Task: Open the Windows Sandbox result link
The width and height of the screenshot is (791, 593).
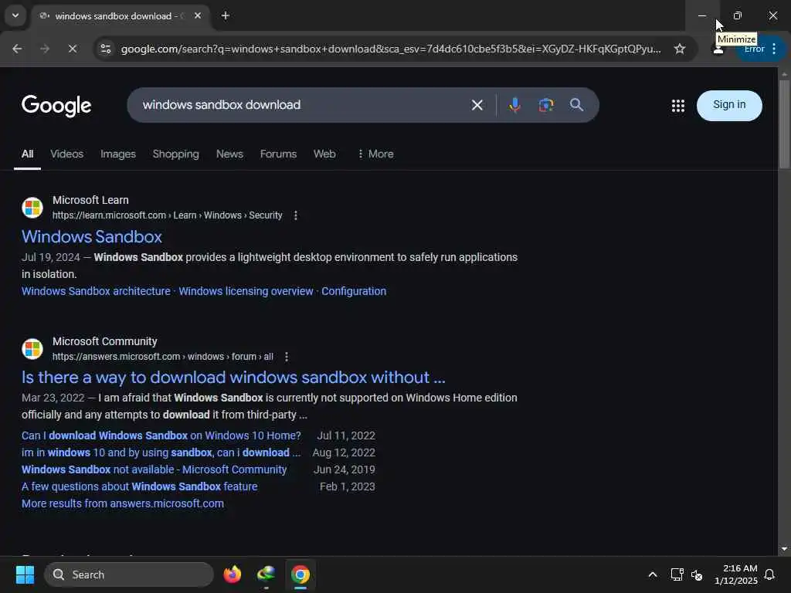Action: coord(92,237)
